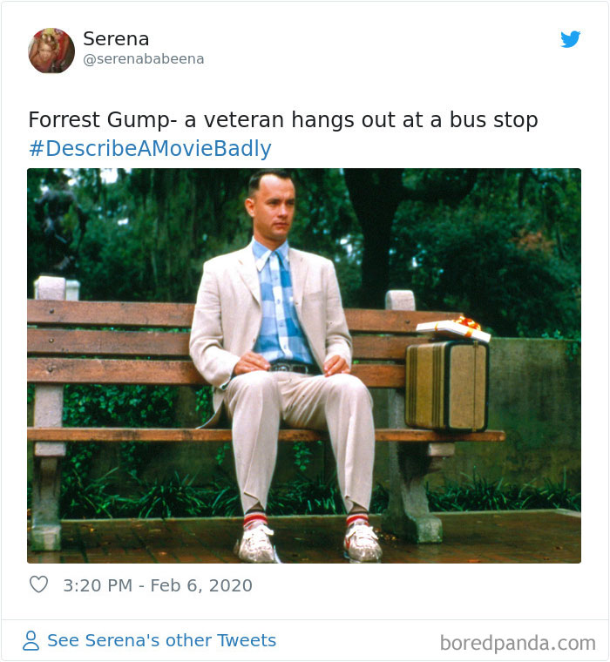Click the white sneaker on the right

[363, 541]
